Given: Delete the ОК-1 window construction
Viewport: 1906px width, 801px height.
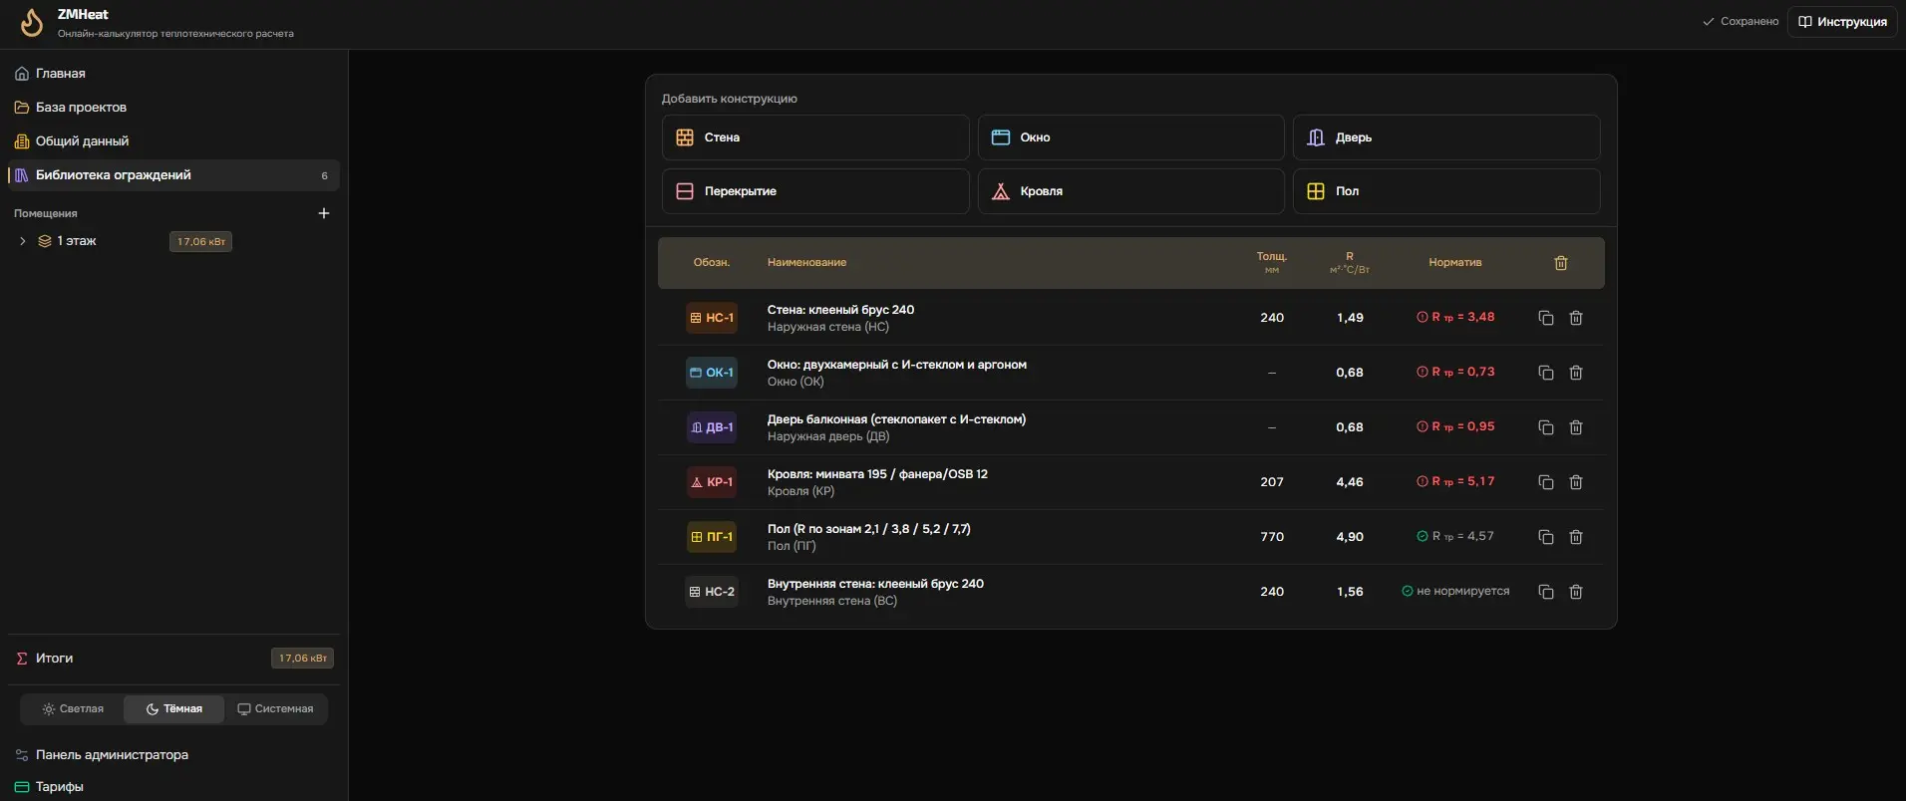Looking at the screenshot, I should 1576,373.
